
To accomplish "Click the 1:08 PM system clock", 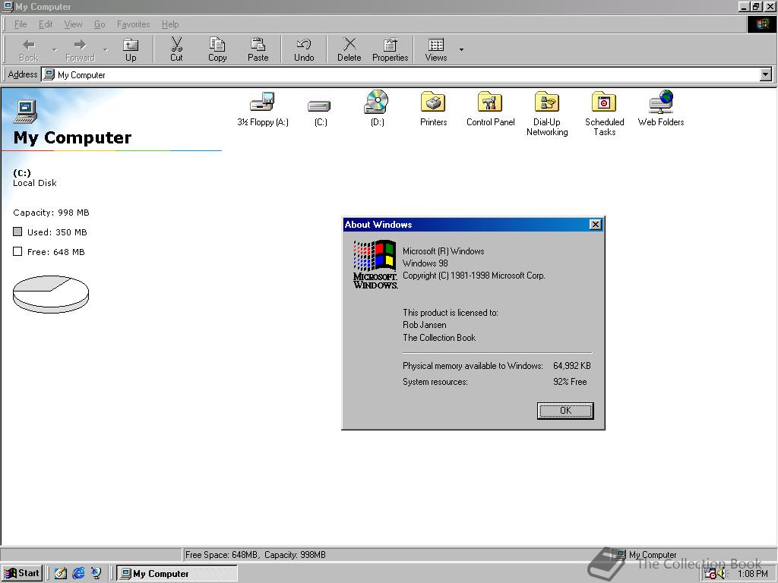I will click(753, 574).
